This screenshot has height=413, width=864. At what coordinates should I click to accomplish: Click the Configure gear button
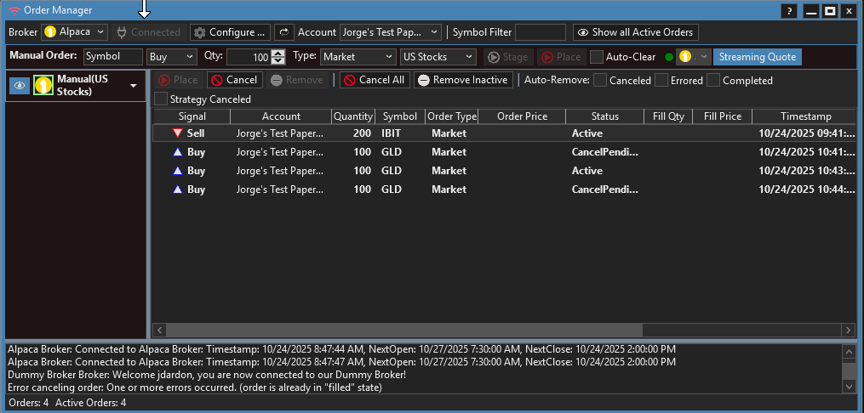pos(230,32)
